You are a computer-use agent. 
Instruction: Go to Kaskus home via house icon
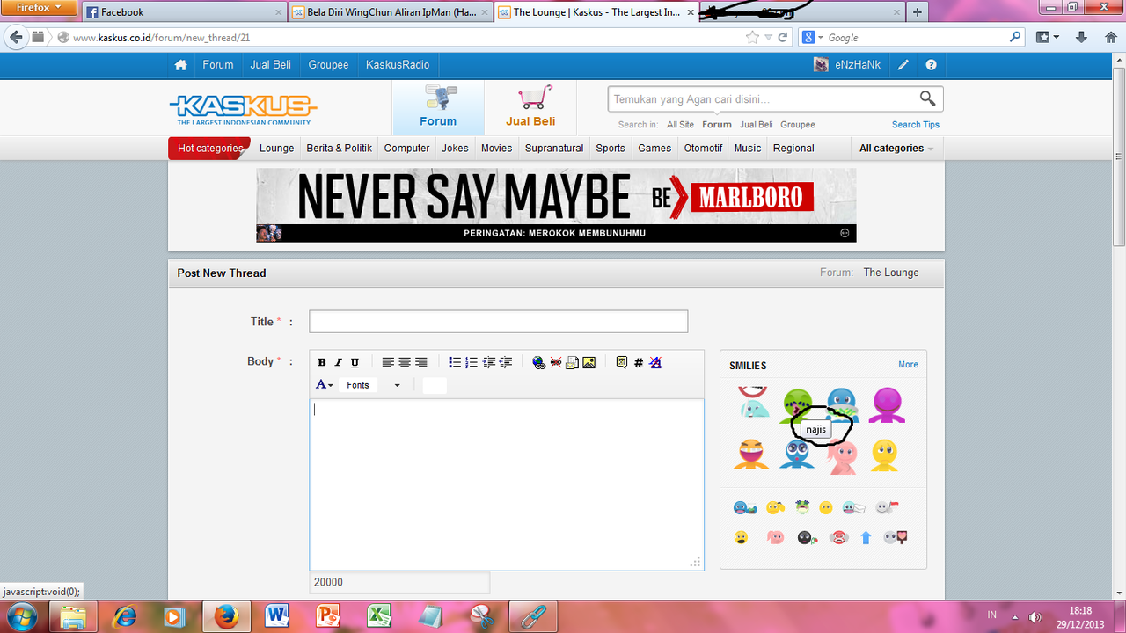click(180, 65)
